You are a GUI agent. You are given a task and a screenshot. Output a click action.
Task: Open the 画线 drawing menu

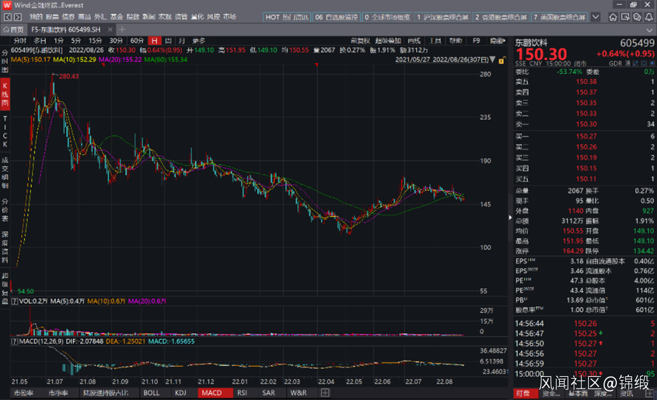pyautogui.click(x=414, y=41)
